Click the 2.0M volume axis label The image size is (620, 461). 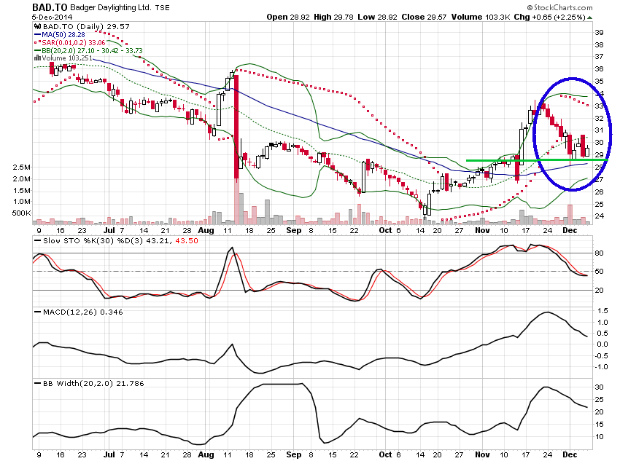point(21,179)
